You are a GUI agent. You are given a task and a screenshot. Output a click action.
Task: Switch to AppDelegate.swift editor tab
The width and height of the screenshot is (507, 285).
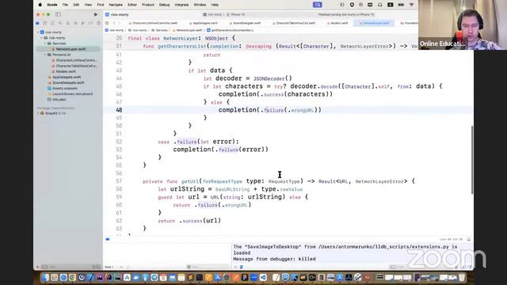pos(204,23)
